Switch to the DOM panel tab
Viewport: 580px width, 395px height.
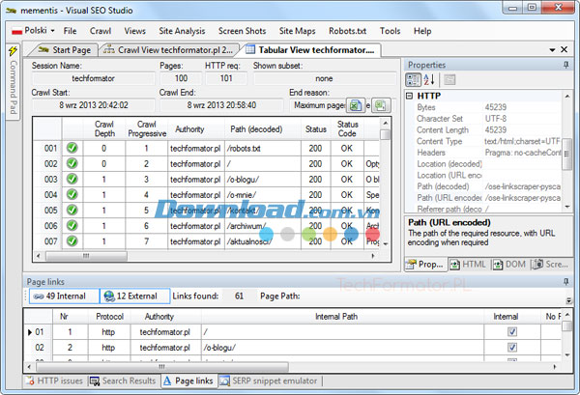point(509,265)
